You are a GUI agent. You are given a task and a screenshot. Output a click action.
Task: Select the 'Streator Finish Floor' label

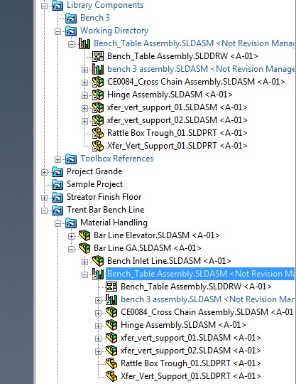(104, 197)
